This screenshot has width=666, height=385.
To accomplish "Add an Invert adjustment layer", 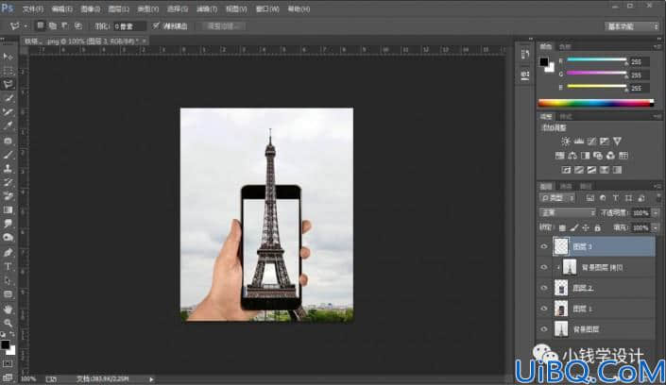I will (x=566, y=170).
